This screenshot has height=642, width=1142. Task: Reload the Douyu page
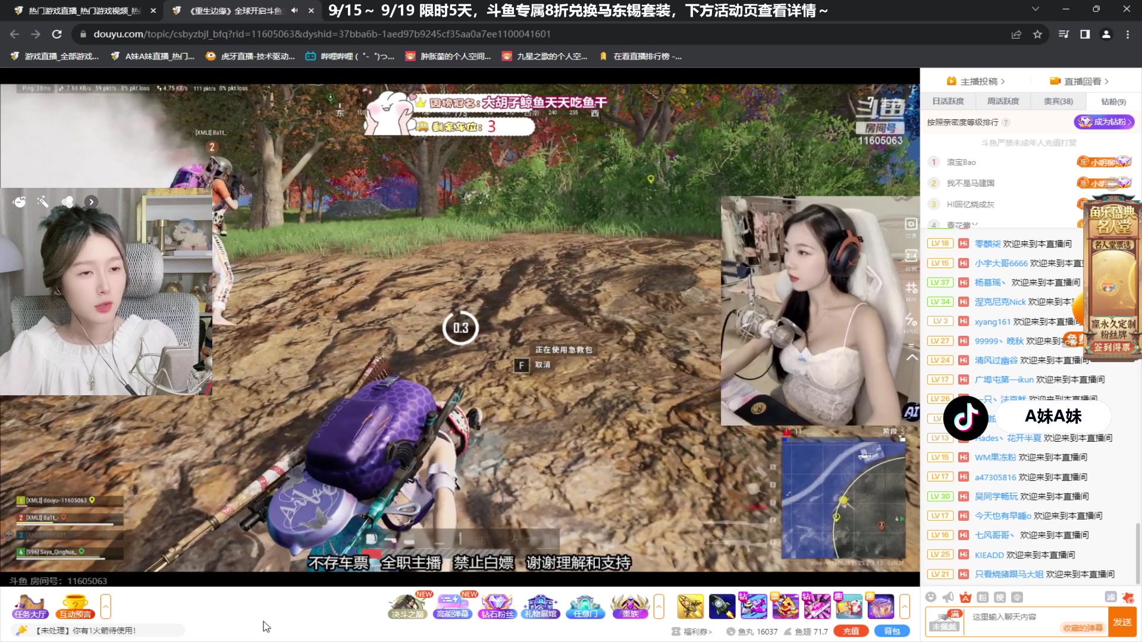pos(57,34)
